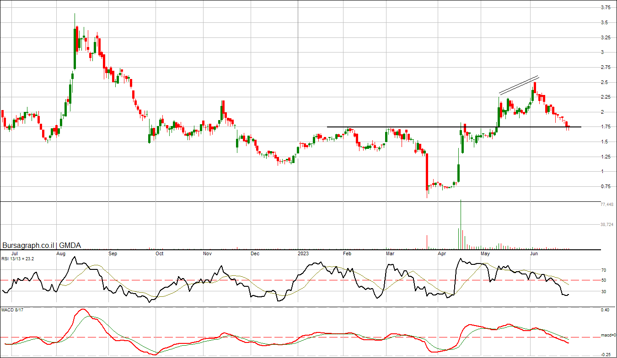Click the 1.75 price axis label
The width and height of the screenshot is (617, 358).
pyautogui.click(x=606, y=127)
